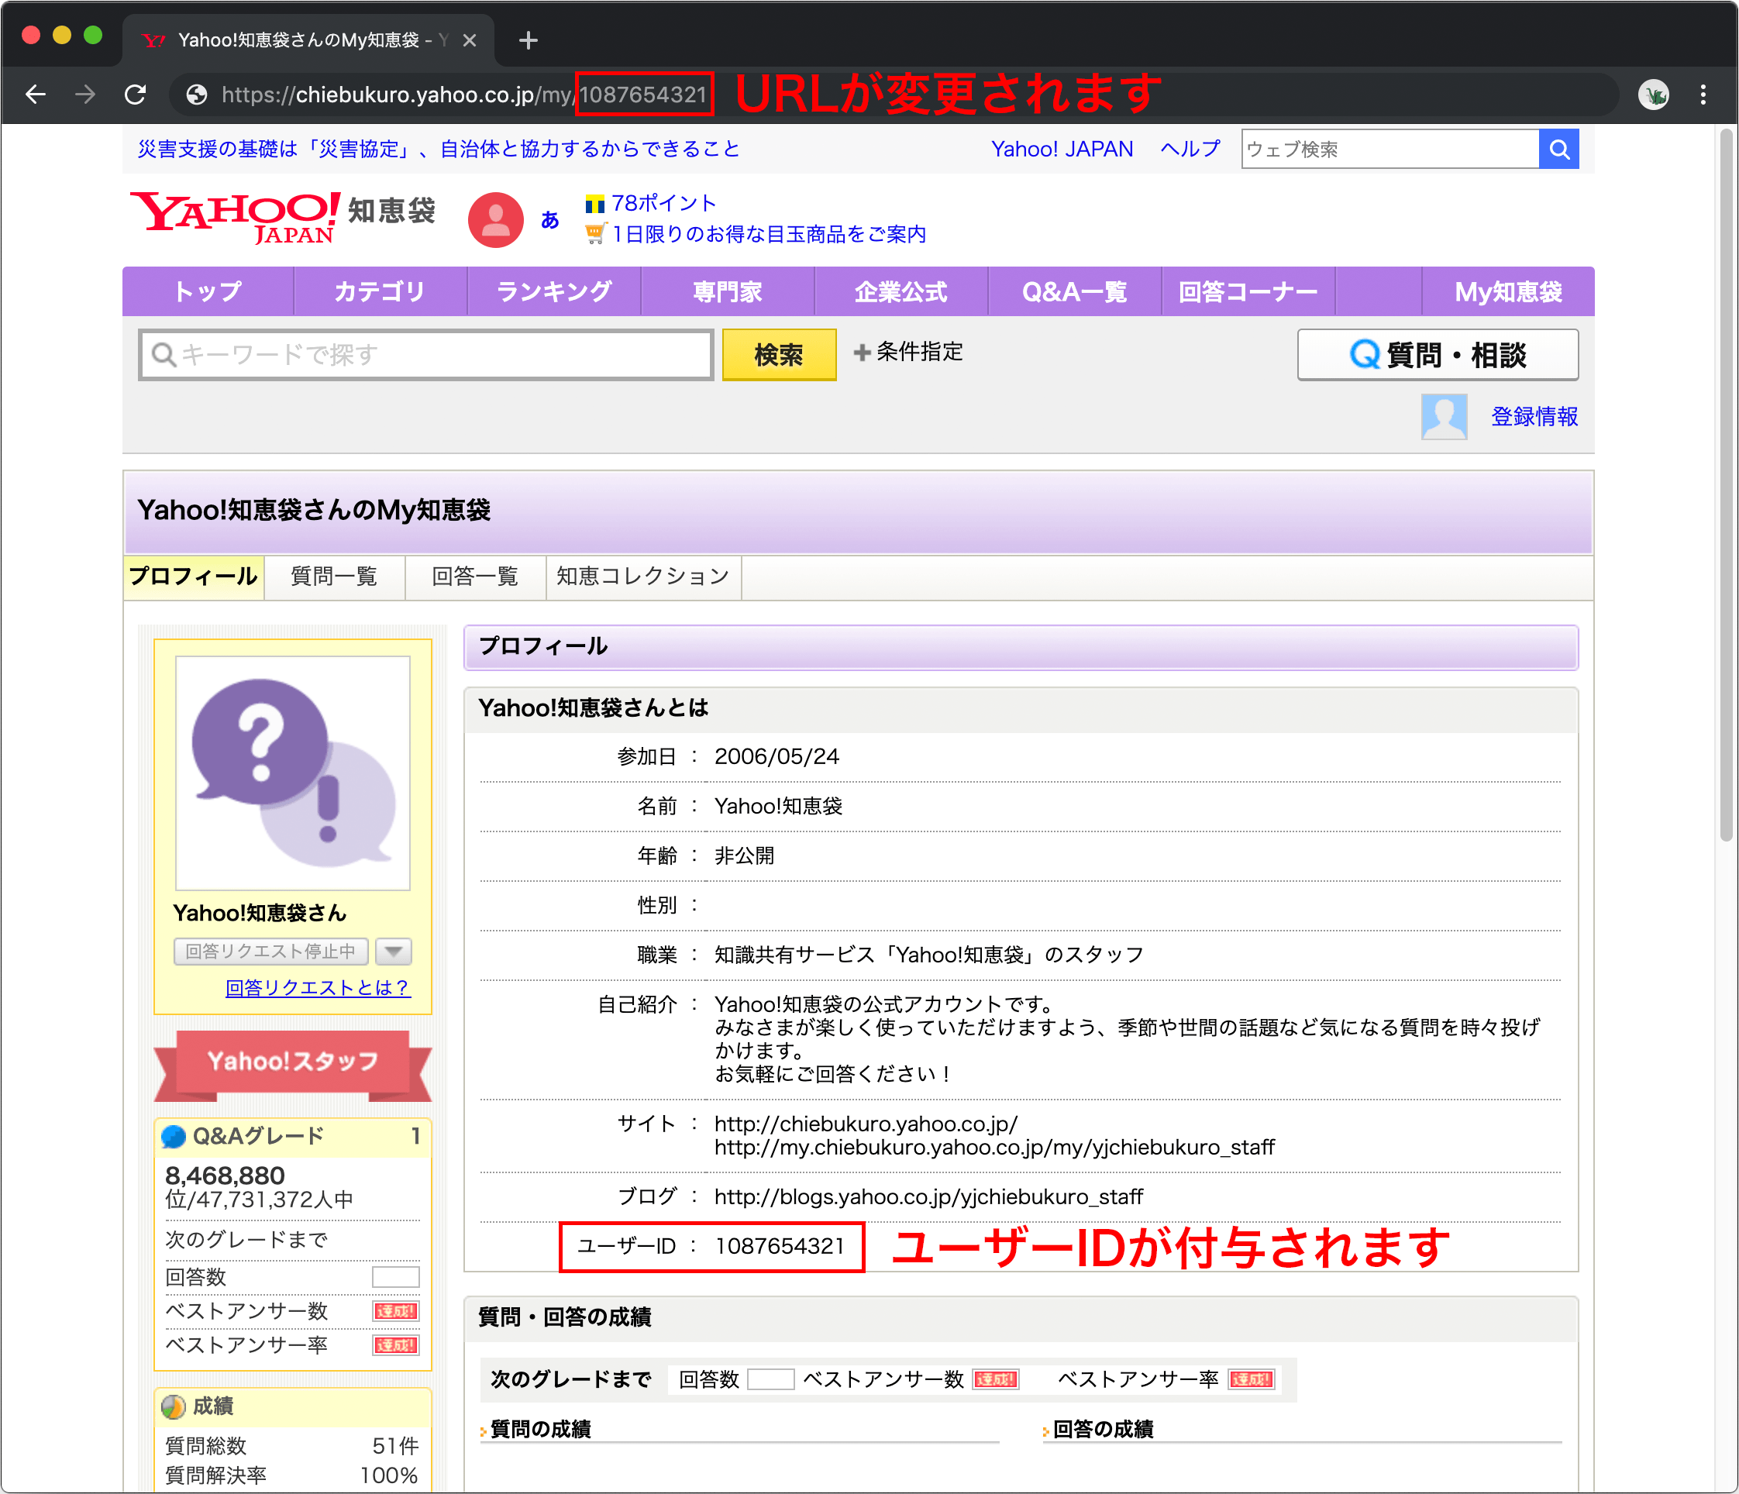Click the 質問の成績 heading
The height and width of the screenshot is (1494, 1739).
(x=540, y=1430)
